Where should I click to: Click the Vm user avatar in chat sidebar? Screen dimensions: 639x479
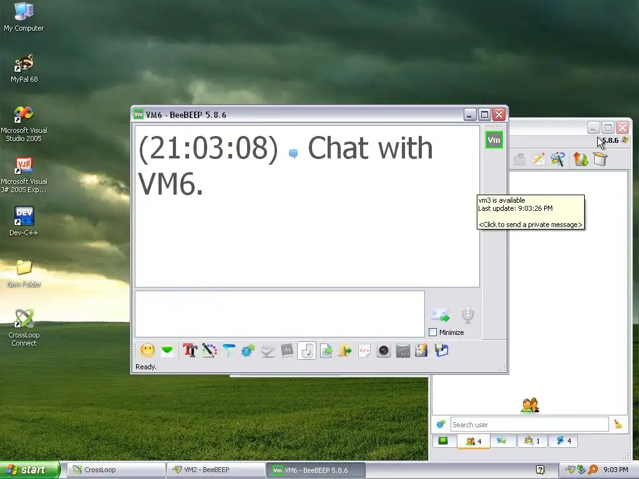point(494,140)
